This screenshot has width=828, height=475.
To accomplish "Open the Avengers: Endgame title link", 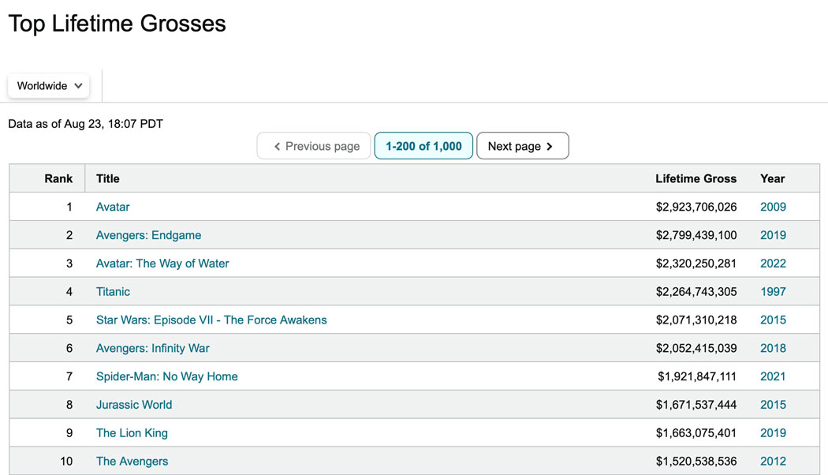I will (148, 235).
